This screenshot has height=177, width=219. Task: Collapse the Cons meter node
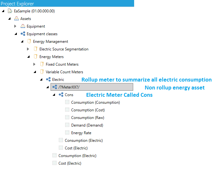pyautogui.click(x=54, y=95)
